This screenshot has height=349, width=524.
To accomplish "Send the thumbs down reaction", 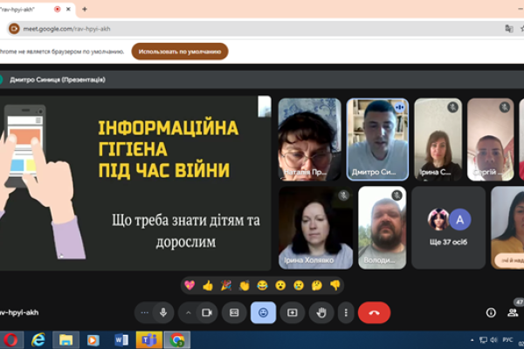I will point(335,285).
